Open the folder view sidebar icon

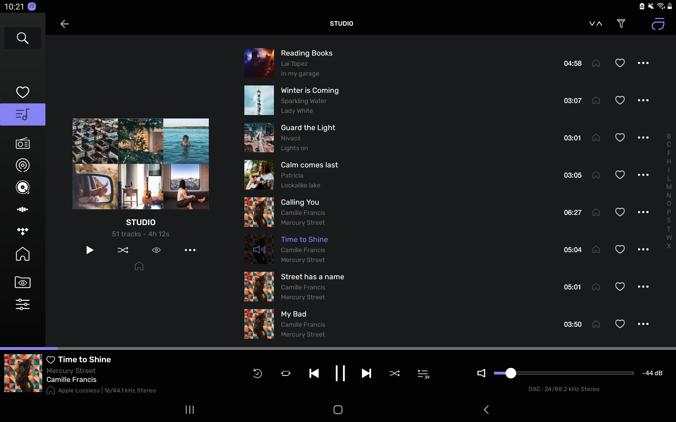[23, 282]
